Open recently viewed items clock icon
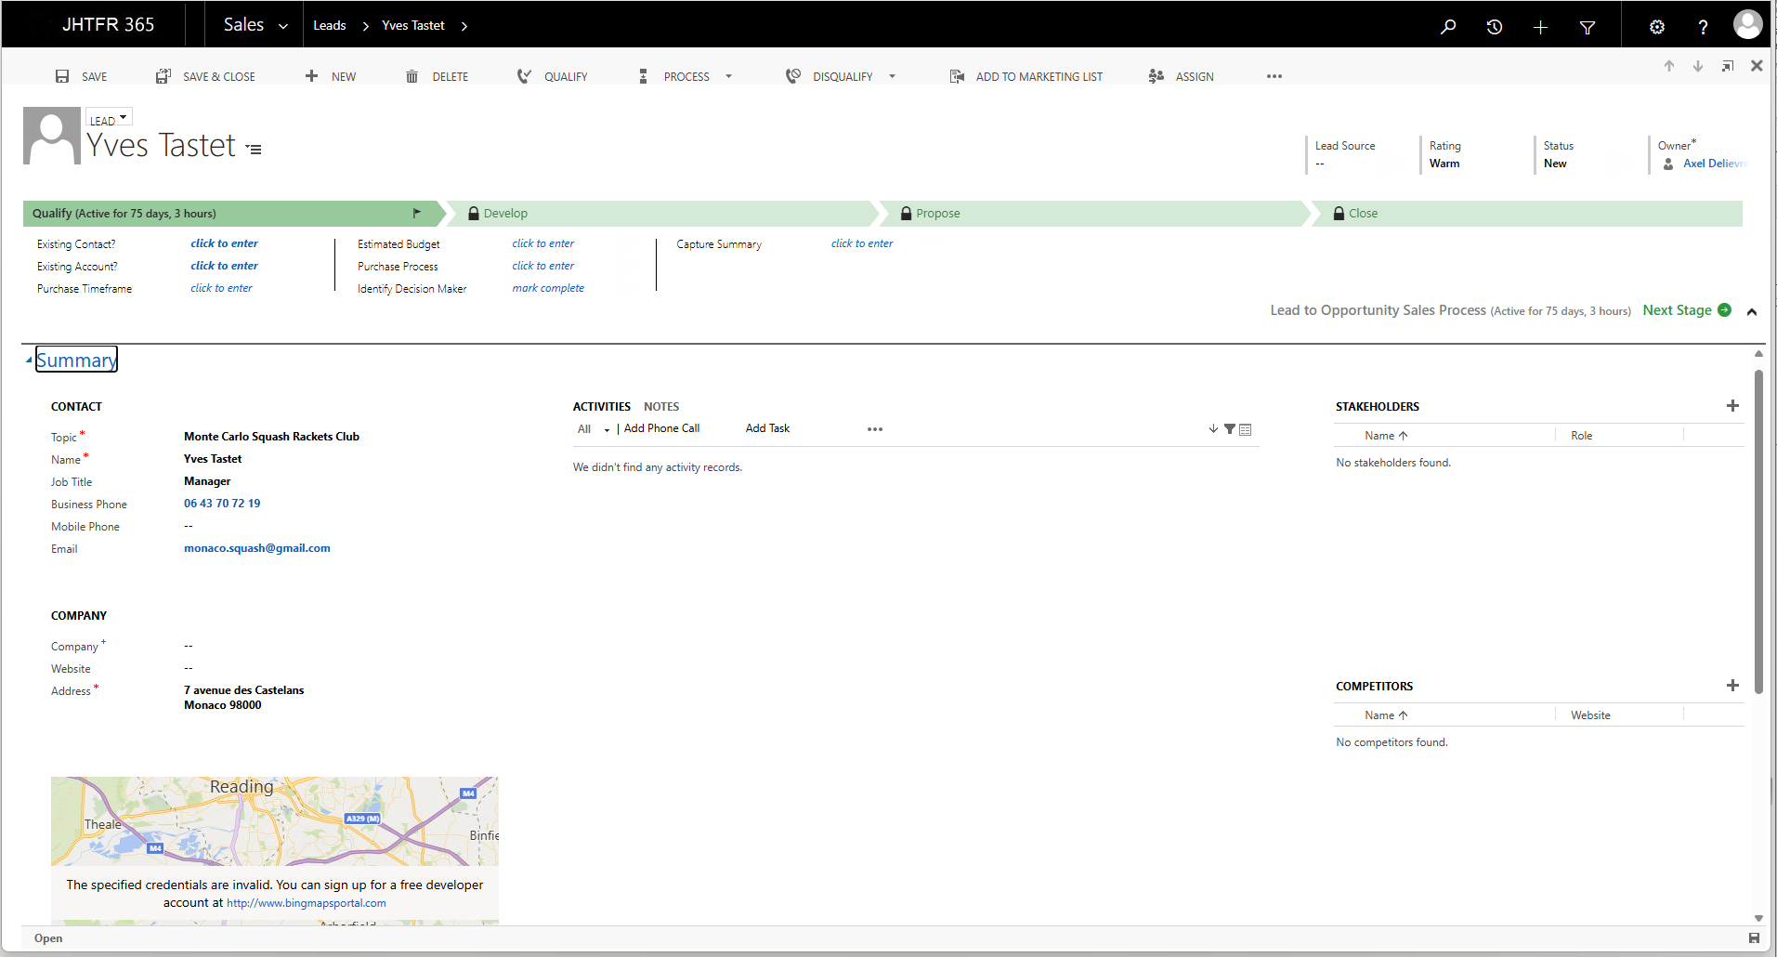Screen dimensions: 1777x957 [1495, 27]
